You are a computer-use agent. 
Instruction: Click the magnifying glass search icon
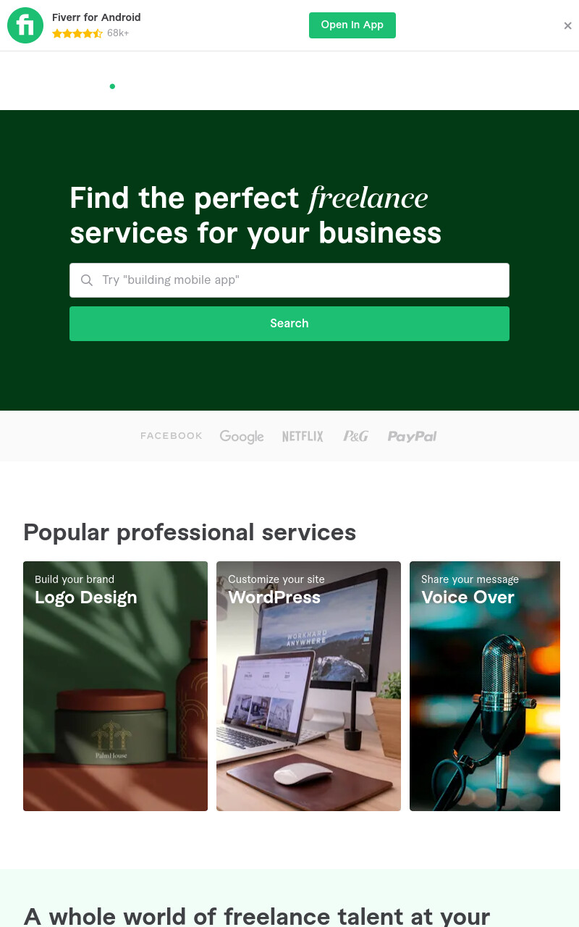point(87,280)
